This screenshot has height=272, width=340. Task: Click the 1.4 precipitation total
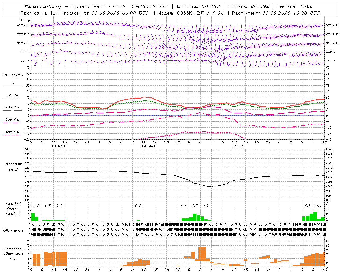point(183,206)
